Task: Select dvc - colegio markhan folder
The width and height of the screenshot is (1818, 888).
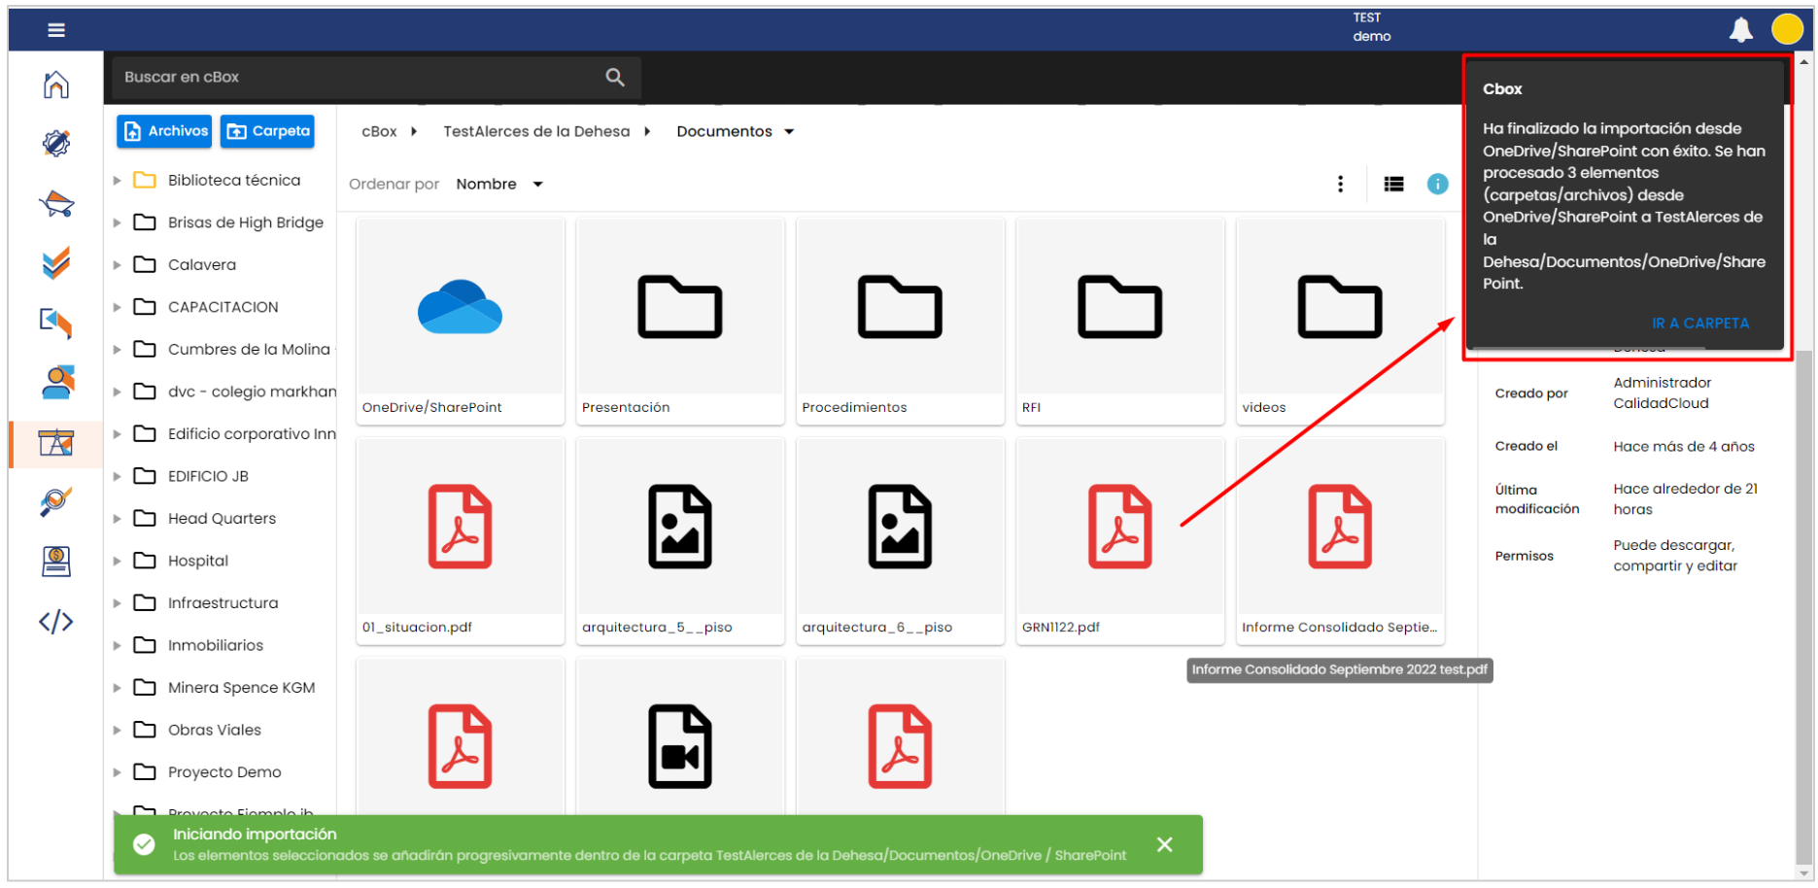Action: [234, 392]
